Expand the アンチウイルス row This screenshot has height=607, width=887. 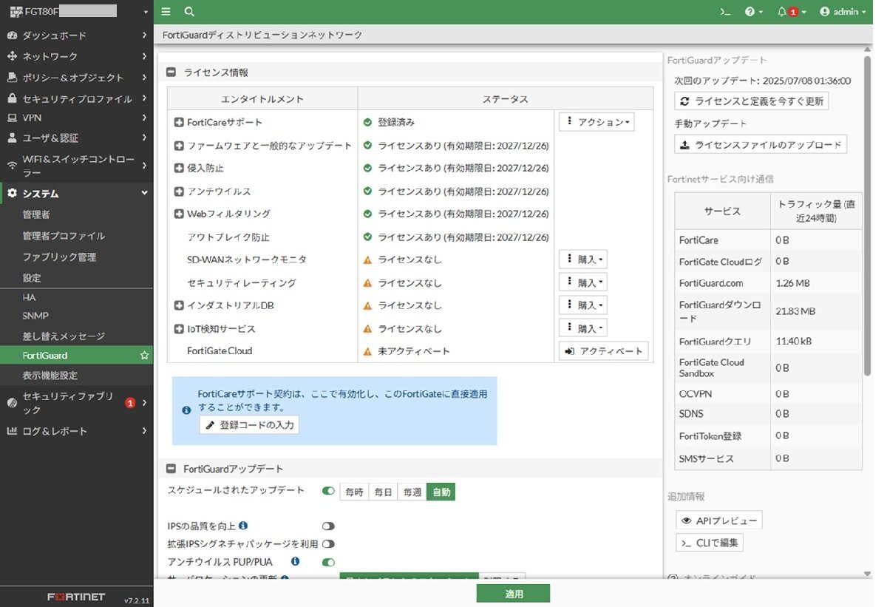(x=179, y=191)
